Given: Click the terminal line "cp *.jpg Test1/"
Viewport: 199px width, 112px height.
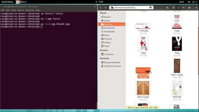Looking at the screenshot, I should click(51, 19).
